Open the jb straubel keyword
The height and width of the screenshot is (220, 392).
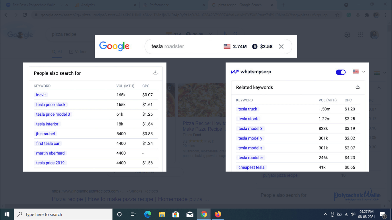tap(45, 134)
